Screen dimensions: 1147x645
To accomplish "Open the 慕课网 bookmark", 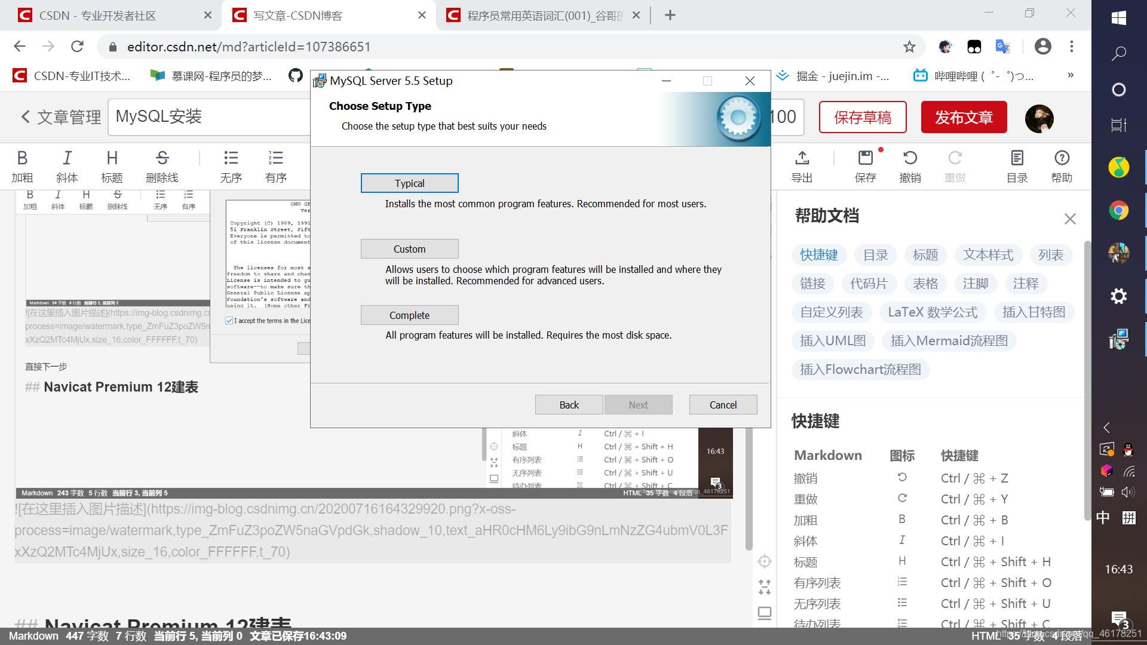I will 211,76.
